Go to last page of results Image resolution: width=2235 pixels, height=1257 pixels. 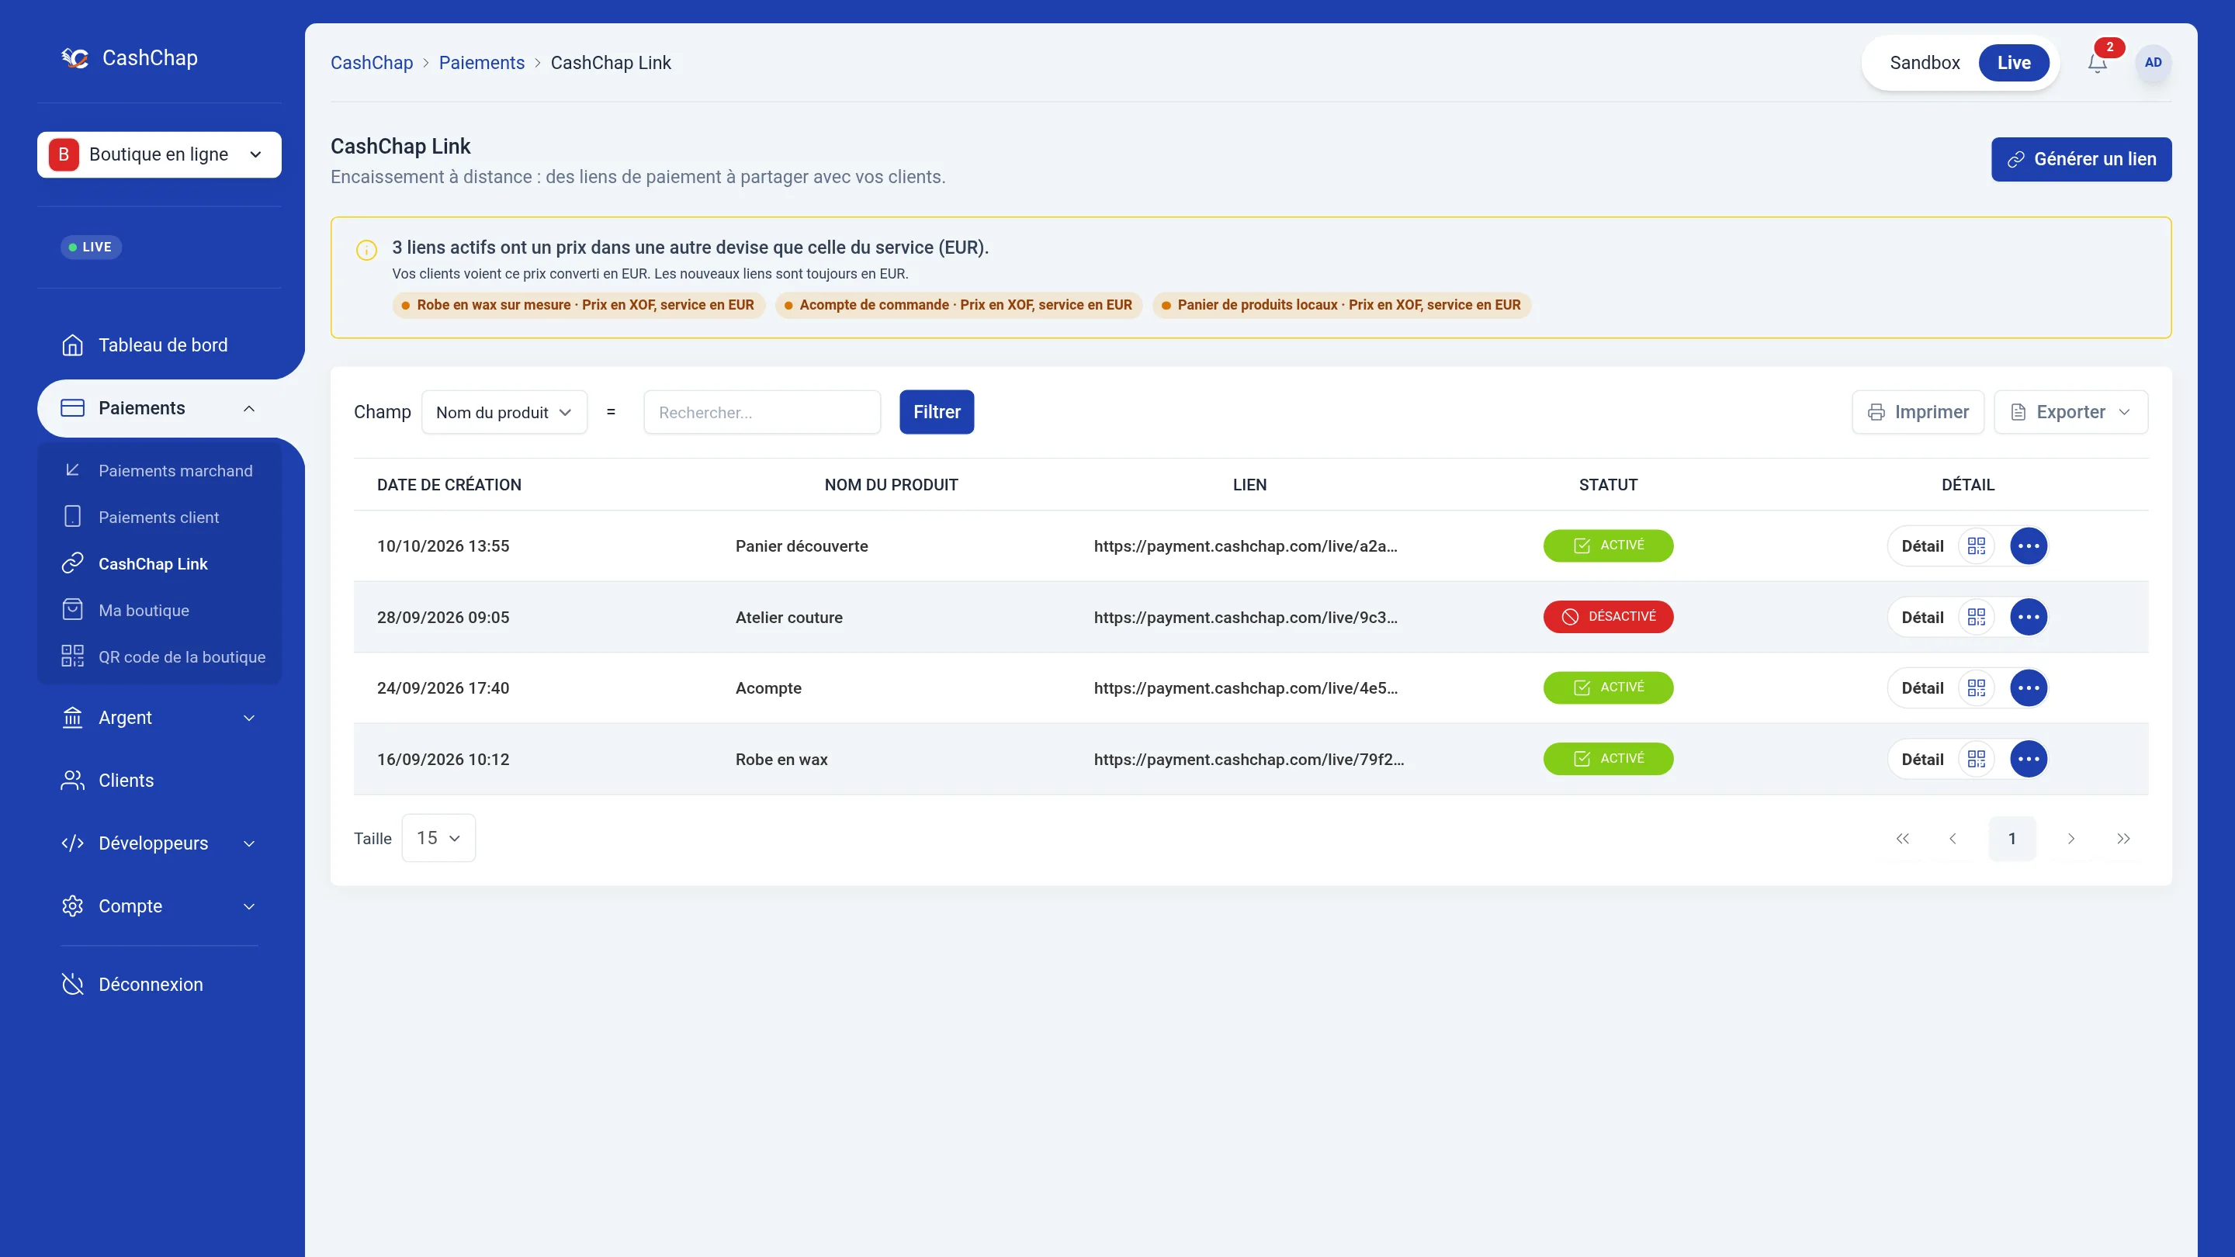pyautogui.click(x=2123, y=839)
